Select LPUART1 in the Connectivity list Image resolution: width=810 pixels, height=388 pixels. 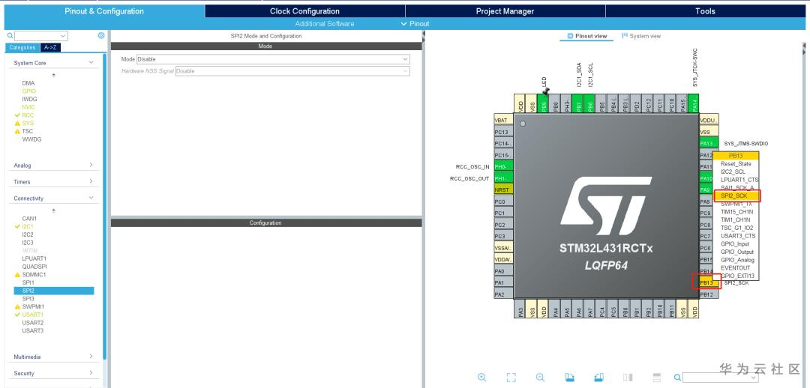point(34,258)
